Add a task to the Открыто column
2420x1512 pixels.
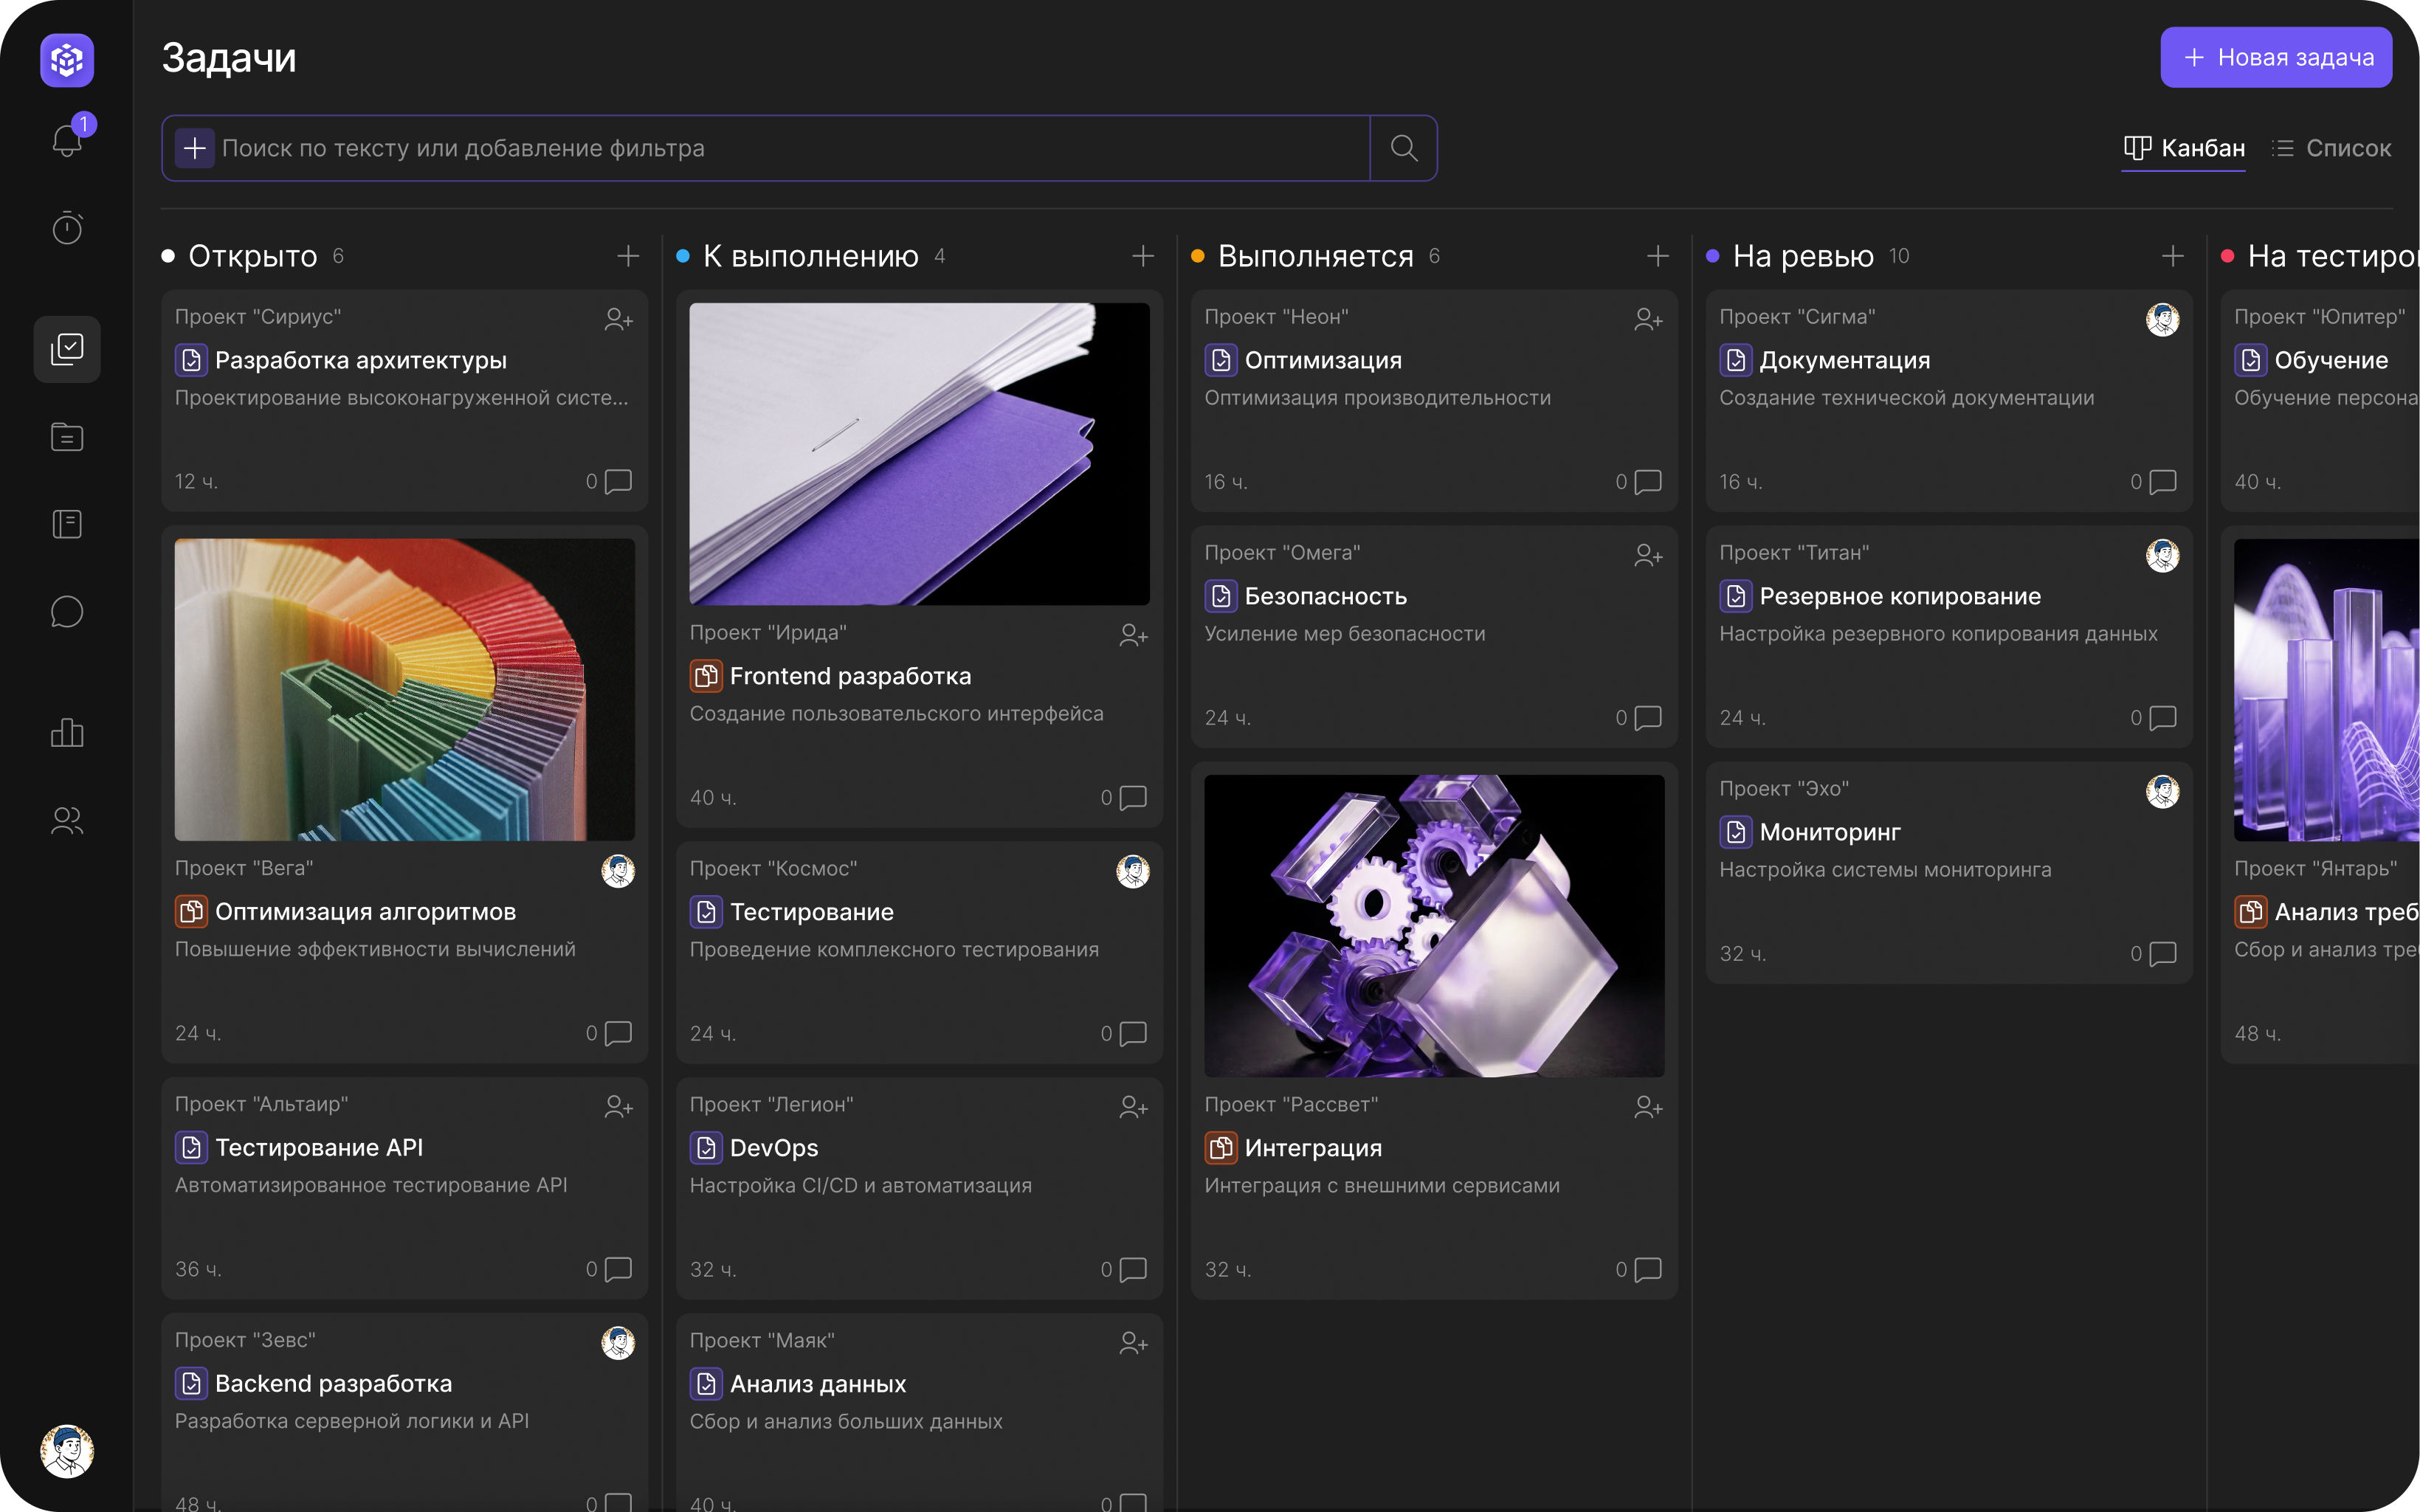click(628, 257)
